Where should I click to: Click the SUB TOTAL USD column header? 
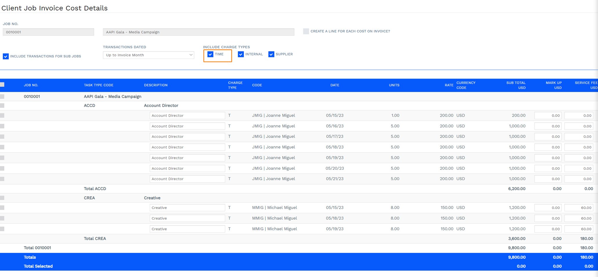pos(516,85)
